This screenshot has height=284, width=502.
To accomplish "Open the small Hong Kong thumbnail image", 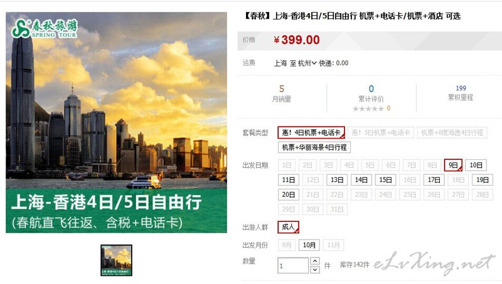I will (x=116, y=260).
